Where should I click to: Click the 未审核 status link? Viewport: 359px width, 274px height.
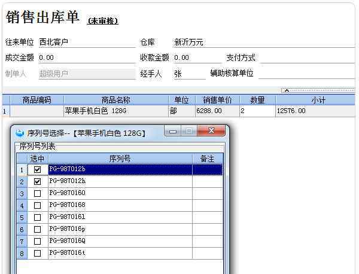(103, 21)
